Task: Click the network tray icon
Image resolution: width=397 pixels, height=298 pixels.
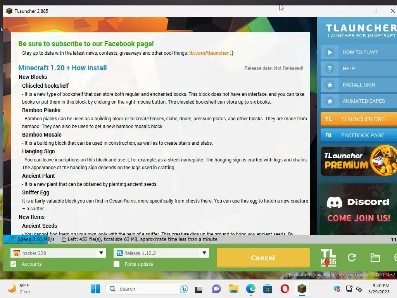Action: (x=349, y=289)
